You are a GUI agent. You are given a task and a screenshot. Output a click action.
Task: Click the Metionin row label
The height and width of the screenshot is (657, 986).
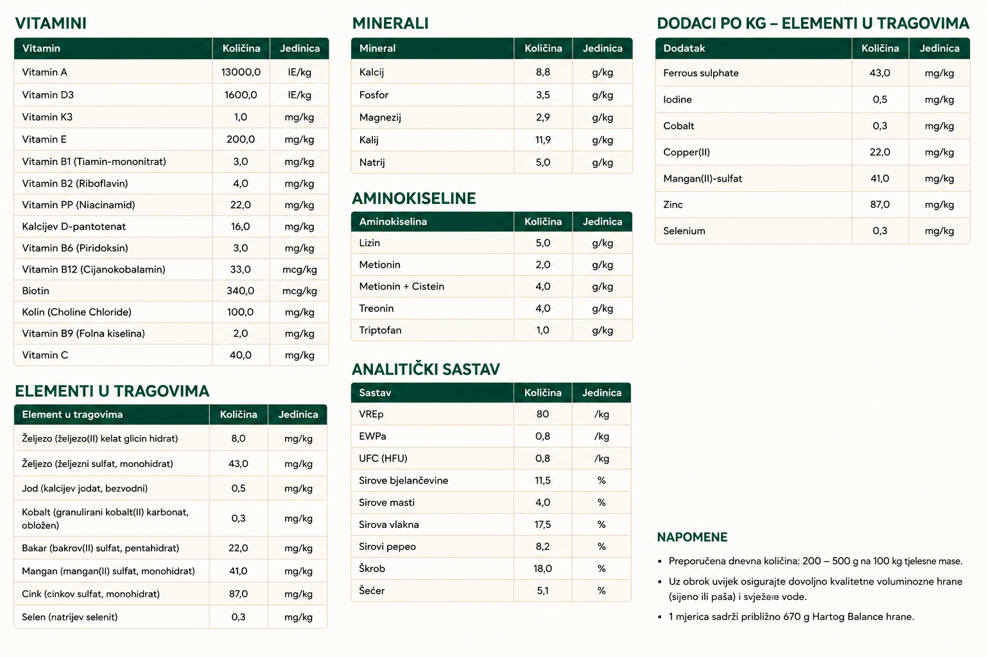tap(380, 265)
